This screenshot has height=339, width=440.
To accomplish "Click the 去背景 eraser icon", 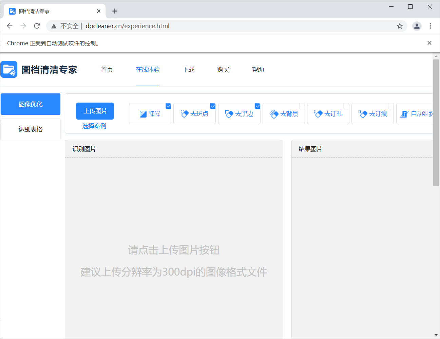I will (274, 114).
